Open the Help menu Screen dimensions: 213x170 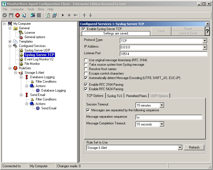(x=51, y=9)
